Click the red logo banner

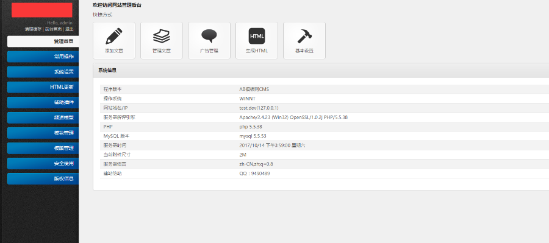click(42, 10)
